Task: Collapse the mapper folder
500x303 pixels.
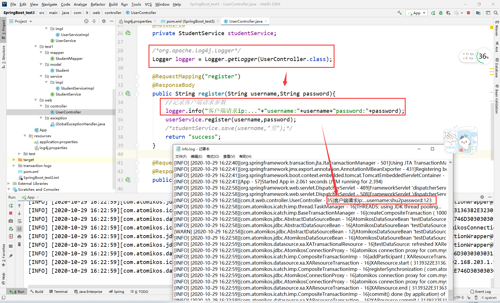Action: point(41,52)
